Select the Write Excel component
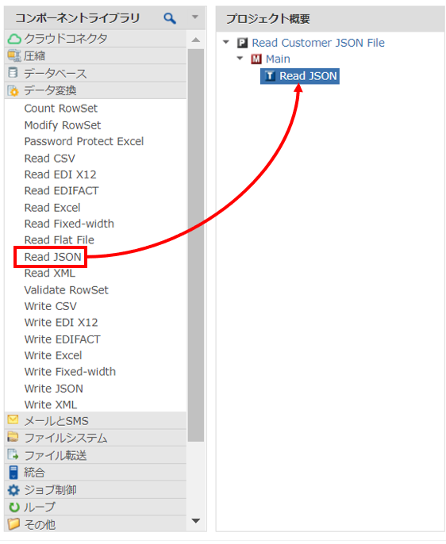 coord(53,355)
